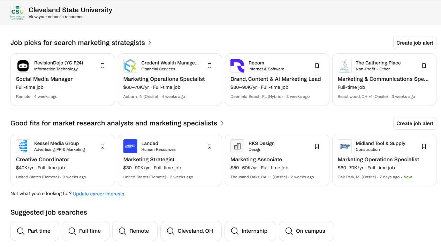
Task: Click the RevisionDojo (YC F24) company name
Action: click(59, 63)
